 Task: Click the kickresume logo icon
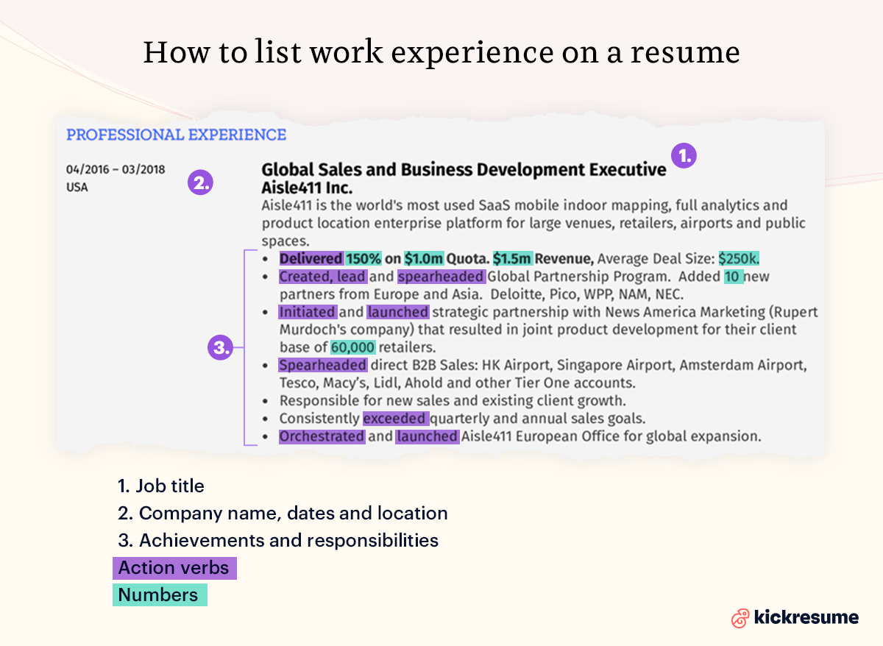tap(740, 617)
